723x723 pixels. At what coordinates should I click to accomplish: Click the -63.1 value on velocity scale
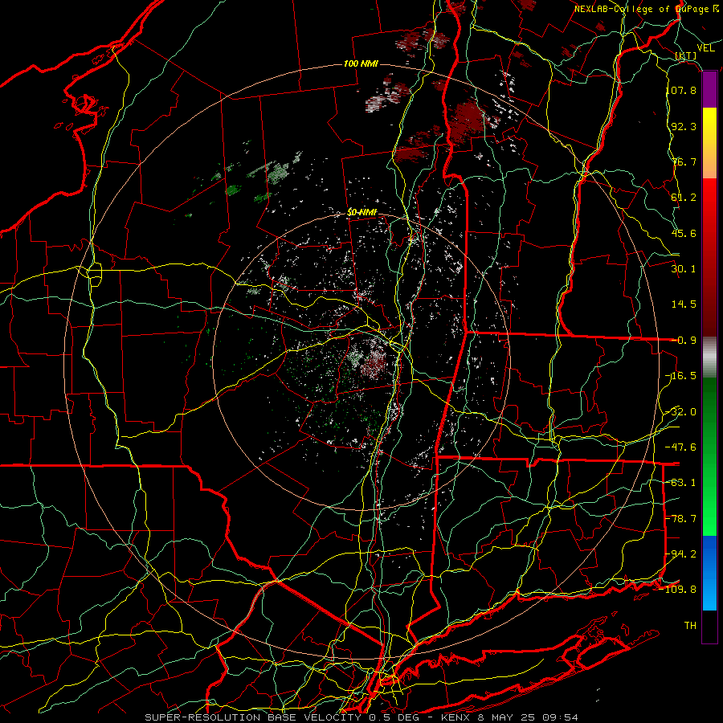coord(681,483)
